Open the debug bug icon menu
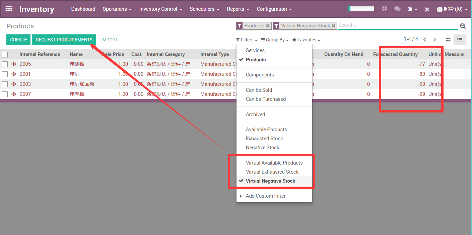472x235 pixels. tap(412, 9)
